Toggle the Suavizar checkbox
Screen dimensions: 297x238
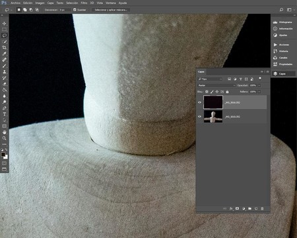pos(75,10)
